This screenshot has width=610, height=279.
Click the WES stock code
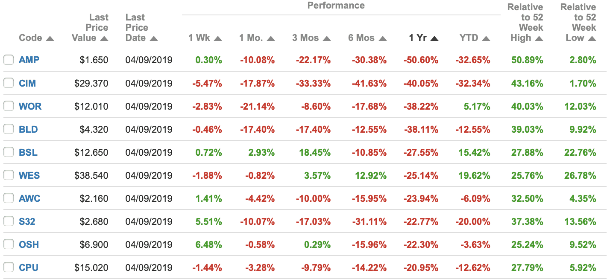pos(29,175)
